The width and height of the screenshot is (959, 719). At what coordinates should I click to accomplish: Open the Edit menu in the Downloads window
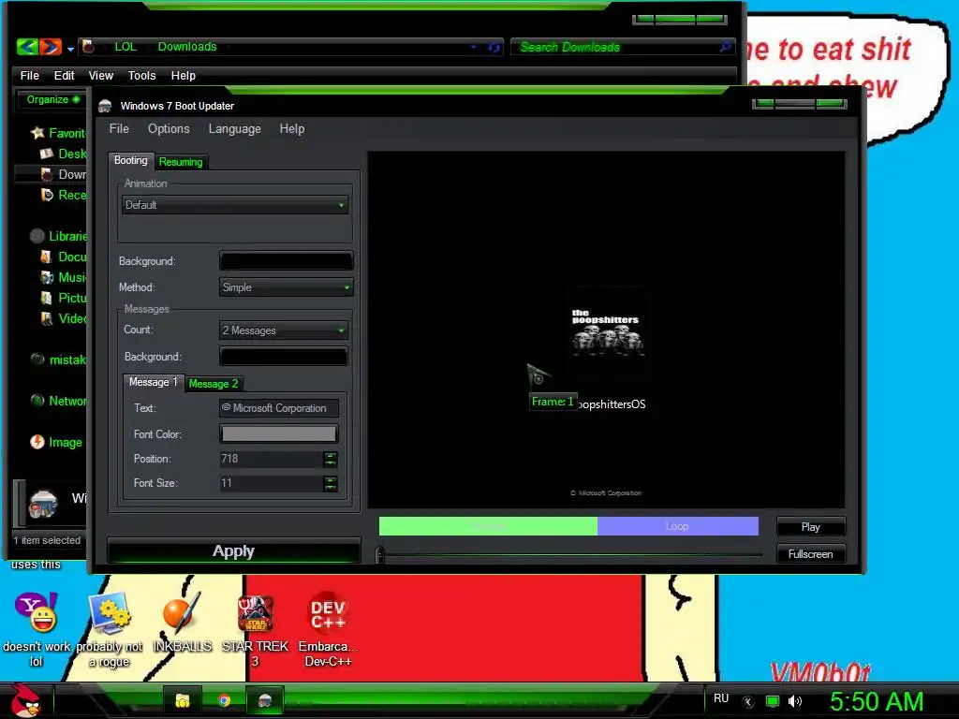click(64, 75)
